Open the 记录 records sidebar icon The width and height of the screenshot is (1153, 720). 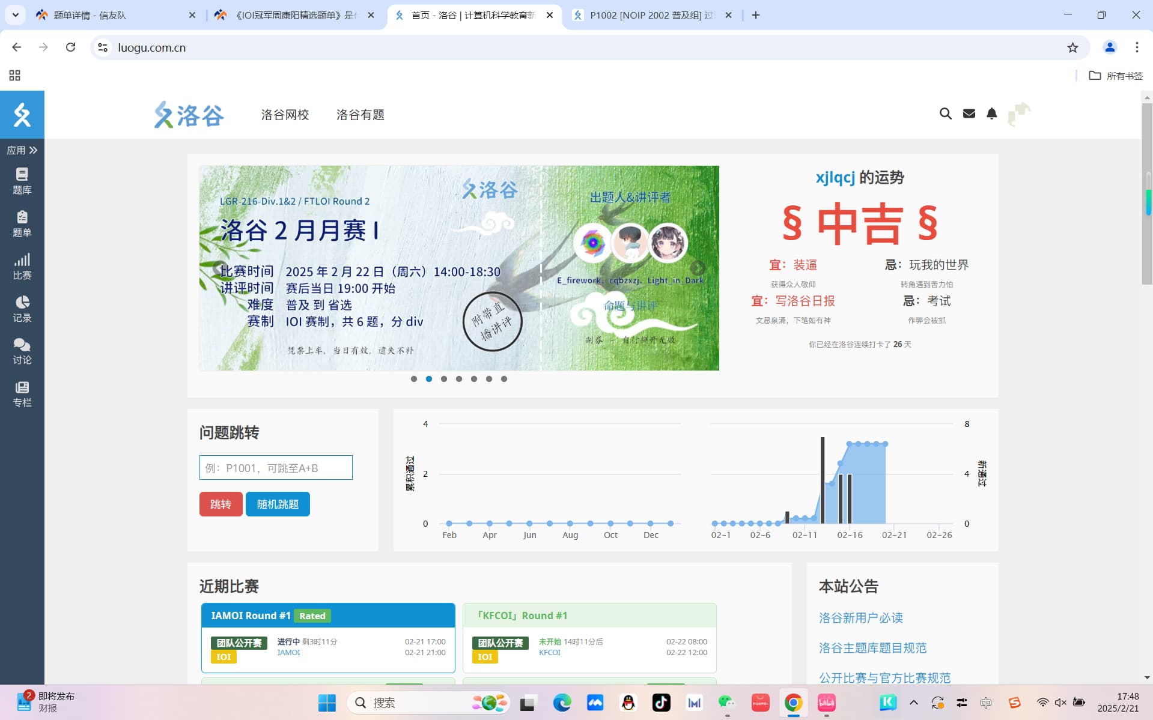pyautogui.click(x=22, y=309)
